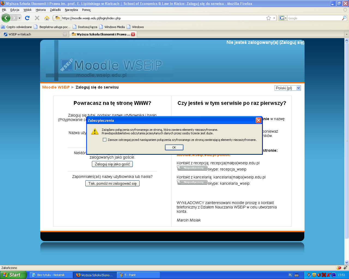This screenshot has height=279, width=349.
Task: Click the site favicon in address bar
Action: pyautogui.click(x=57, y=18)
